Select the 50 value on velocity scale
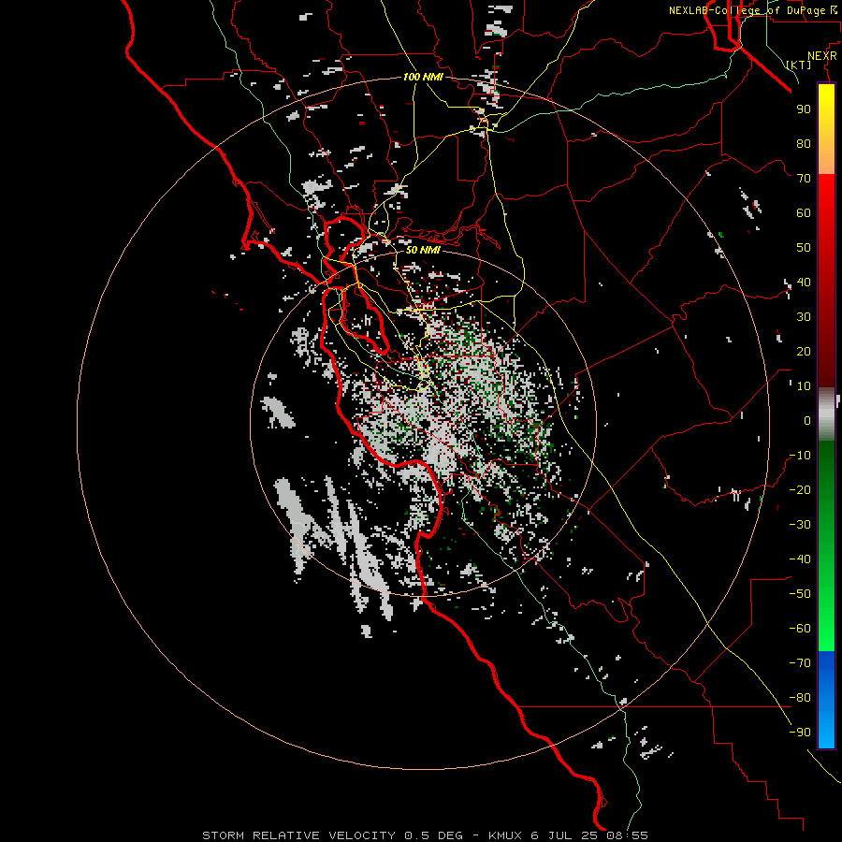 804,248
